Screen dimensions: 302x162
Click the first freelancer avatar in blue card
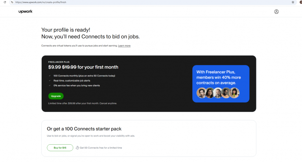tap(201, 93)
